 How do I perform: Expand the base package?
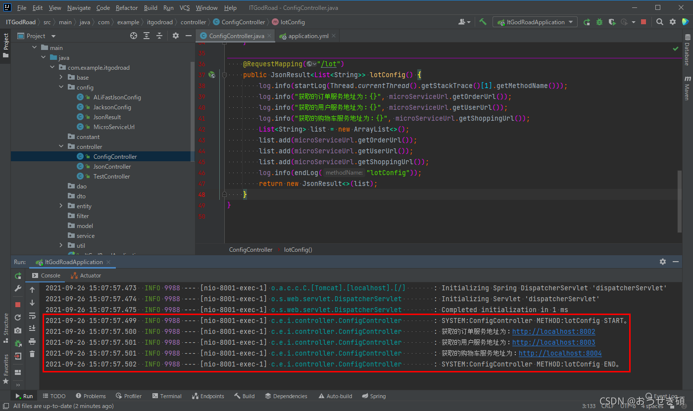coord(61,78)
